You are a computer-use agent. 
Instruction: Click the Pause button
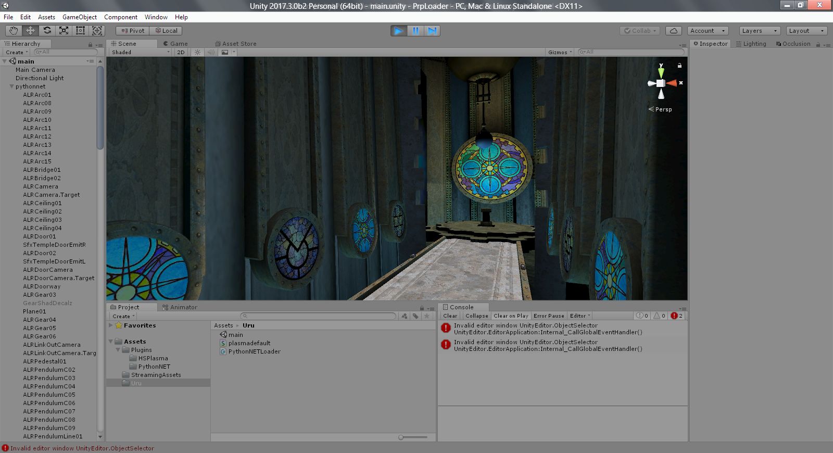415,31
